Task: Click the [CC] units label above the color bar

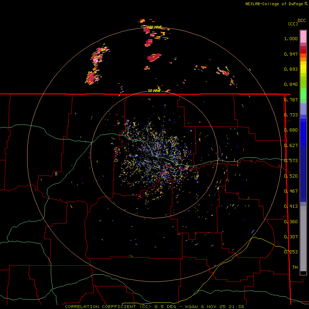Action: pos(293,24)
